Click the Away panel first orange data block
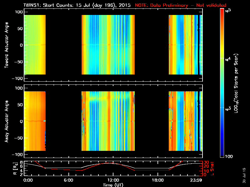The width and height of the screenshot is (250, 187). point(35,121)
